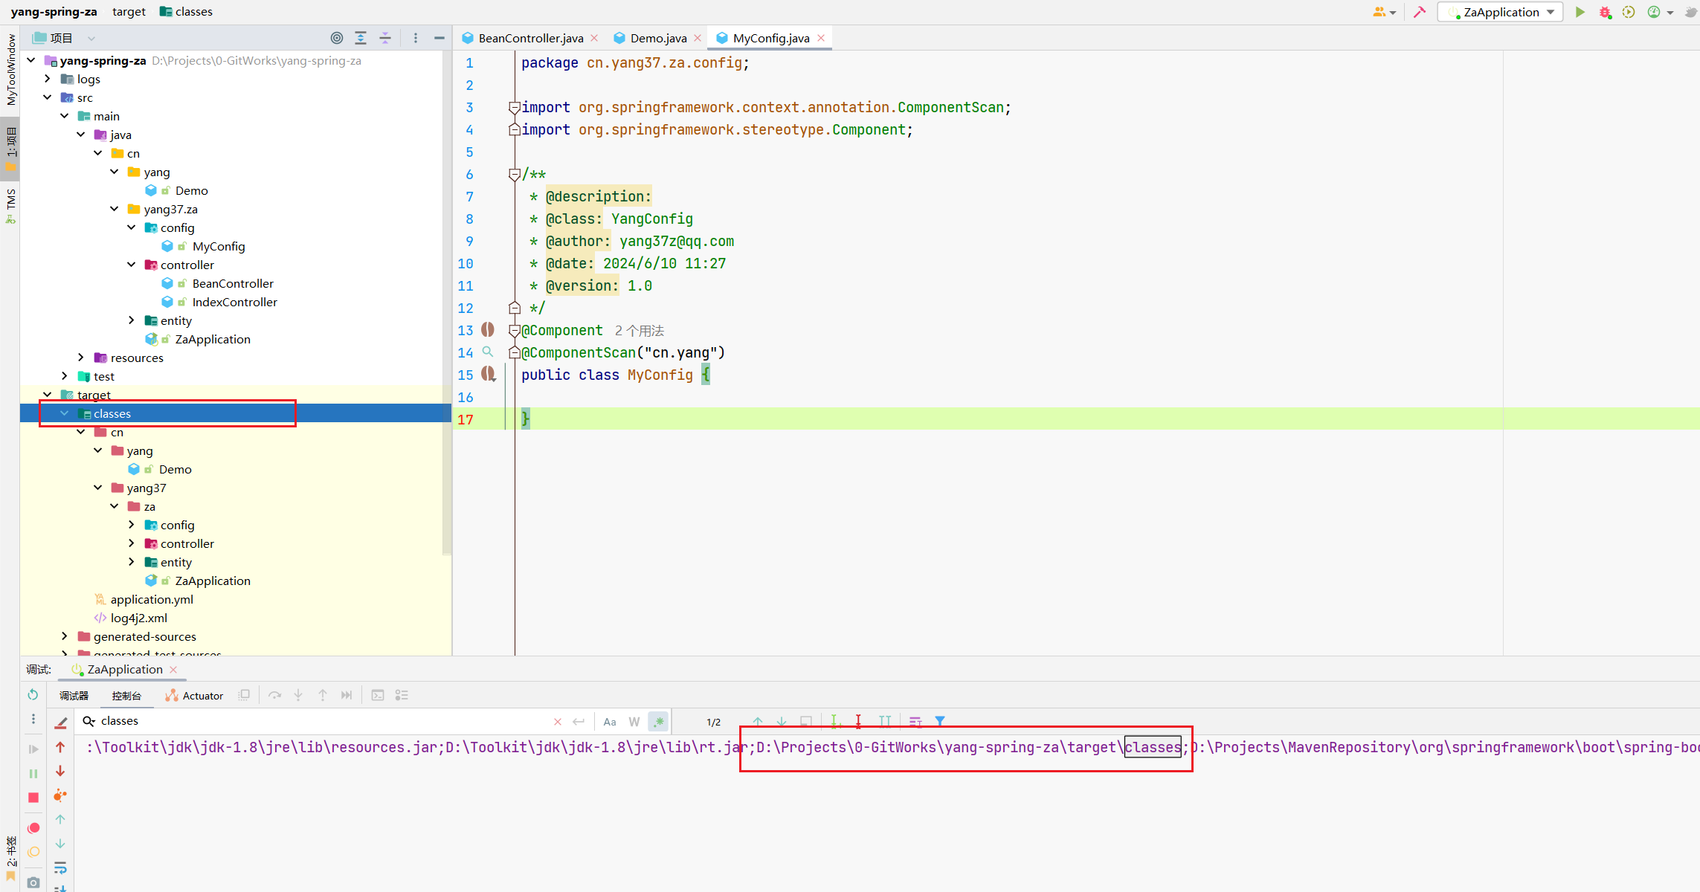
Task: Open the console tab in debug panel
Action: pyautogui.click(x=126, y=696)
